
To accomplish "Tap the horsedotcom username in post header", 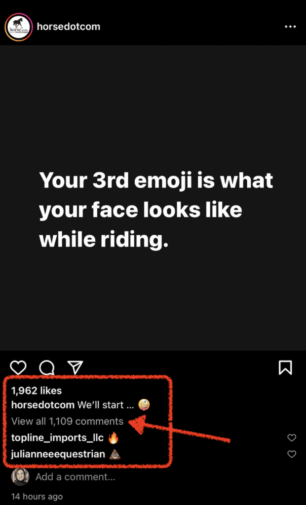I will (69, 27).
